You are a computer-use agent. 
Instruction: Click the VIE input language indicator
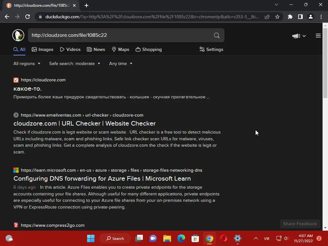[x=267, y=239]
